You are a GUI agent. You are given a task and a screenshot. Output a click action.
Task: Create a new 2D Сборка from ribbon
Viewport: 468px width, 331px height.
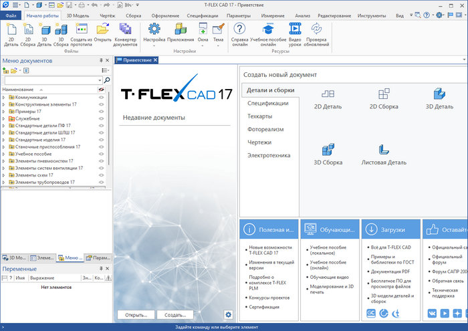tap(28, 35)
